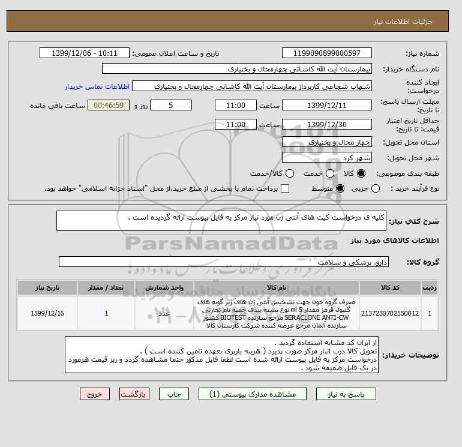Click the price validity date 1399/12/30 field
The width and height of the screenshot is (462, 447).
pos(327,124)
